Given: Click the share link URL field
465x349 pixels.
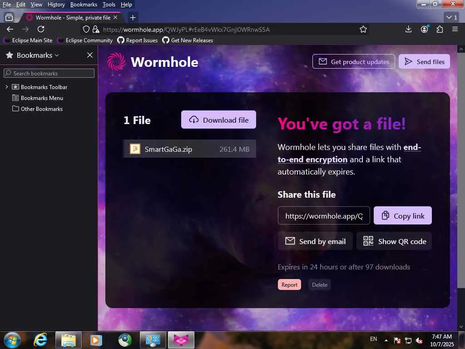Looking at the screenshot, I should [x=324, y=216].
